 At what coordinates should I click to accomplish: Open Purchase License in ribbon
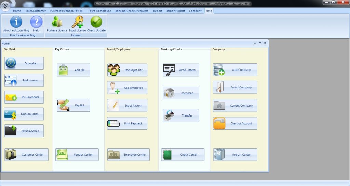(x=57, y=24)
